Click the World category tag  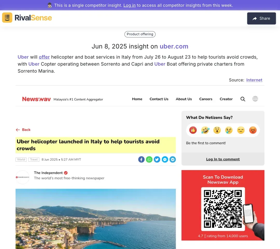tap(21, 160)
